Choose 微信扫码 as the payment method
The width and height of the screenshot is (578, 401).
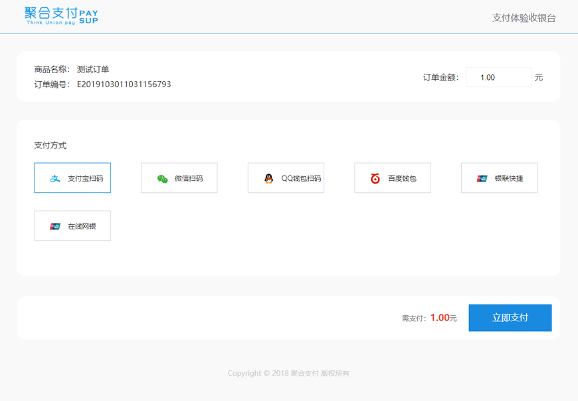(179, 178)
